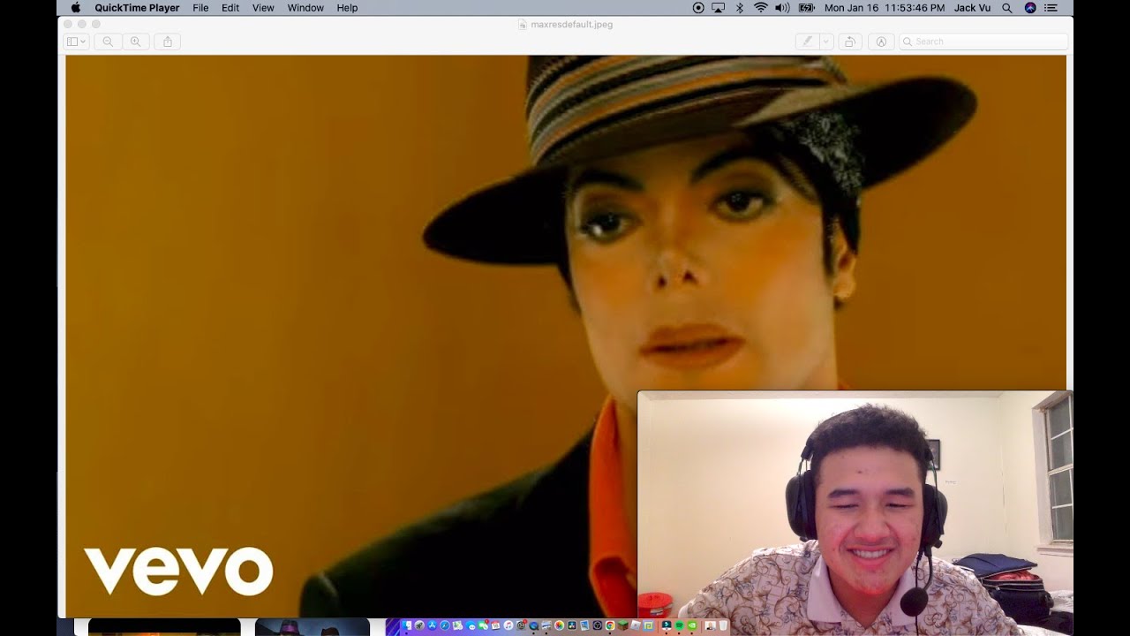
Task: Open the Help menu
Action: coord(347,8)
